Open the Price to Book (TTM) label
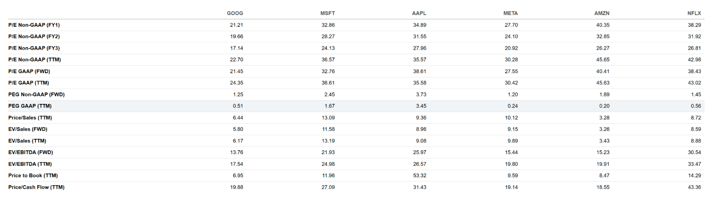714x199 pixels. click(x=33, y=176)
